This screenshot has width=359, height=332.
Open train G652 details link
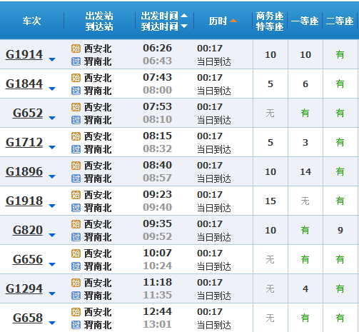tap(28, 113)
